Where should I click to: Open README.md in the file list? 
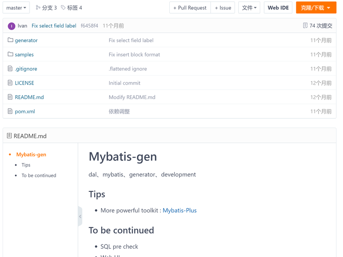pyautogui.click(x=29, y=97)
